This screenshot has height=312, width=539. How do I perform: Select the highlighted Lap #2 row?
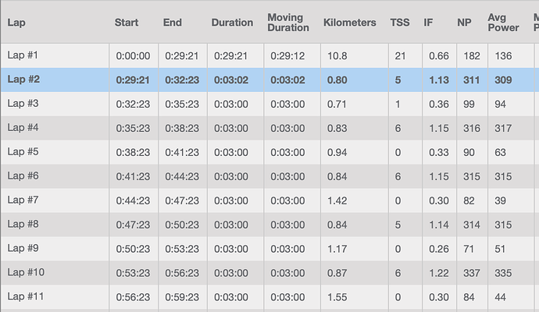[269, 80]
